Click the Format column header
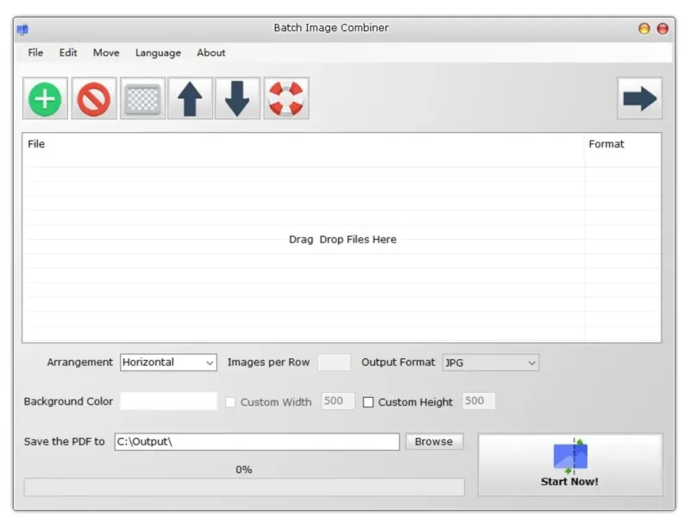This screenshot has width=690, height=518. click(x=606, y=144)
